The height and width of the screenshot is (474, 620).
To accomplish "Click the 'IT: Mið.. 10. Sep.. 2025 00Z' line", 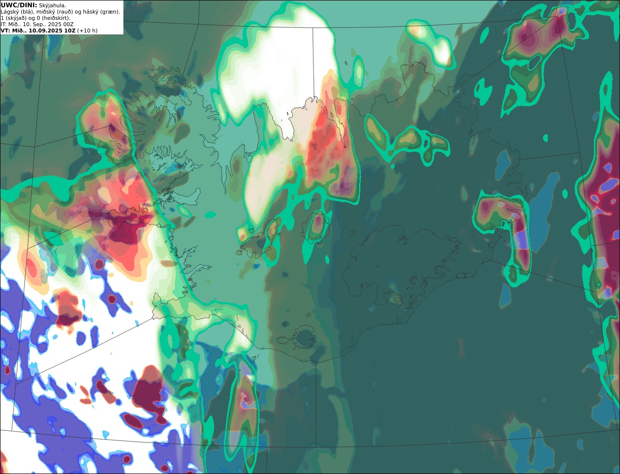I will point(37,24).
